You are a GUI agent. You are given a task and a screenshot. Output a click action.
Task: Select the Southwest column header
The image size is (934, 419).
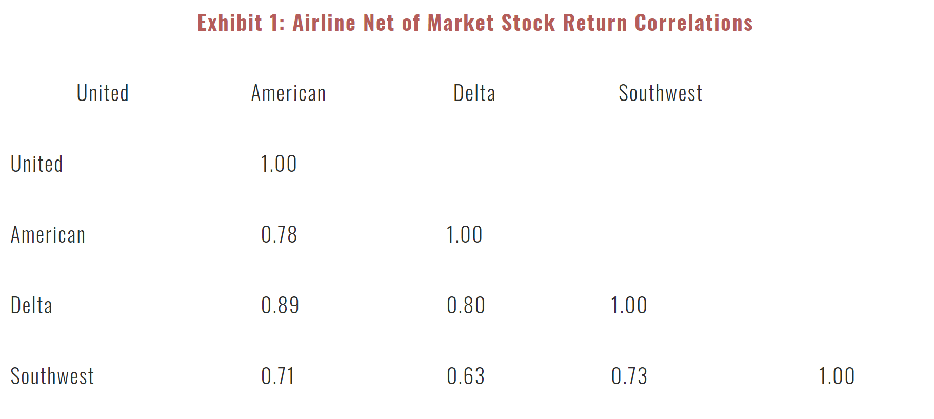[x=660, y=93]
